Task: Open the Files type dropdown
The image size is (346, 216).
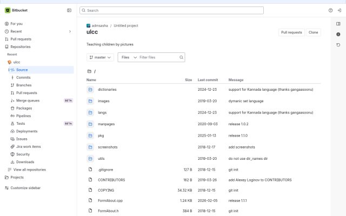Action: (129, 57)
